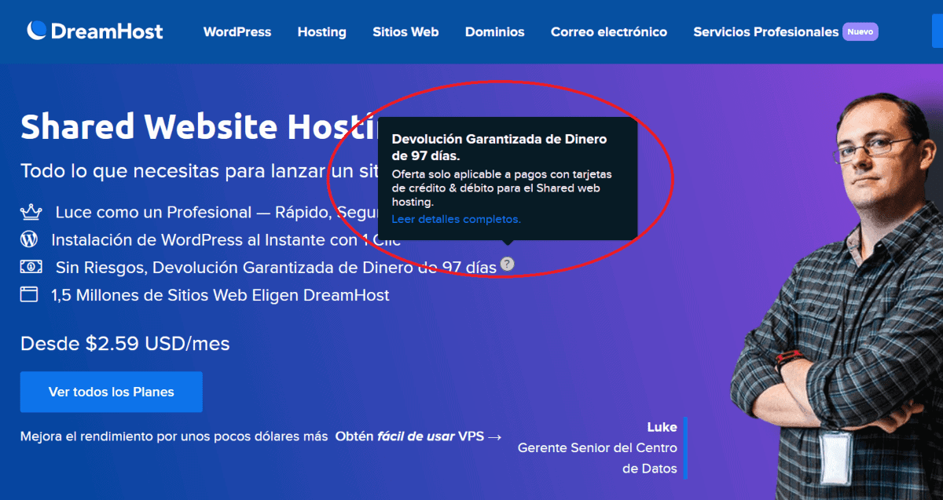Click the Ver todos los Planes button
Screen dimensions: 943x500
click(112, 392)
